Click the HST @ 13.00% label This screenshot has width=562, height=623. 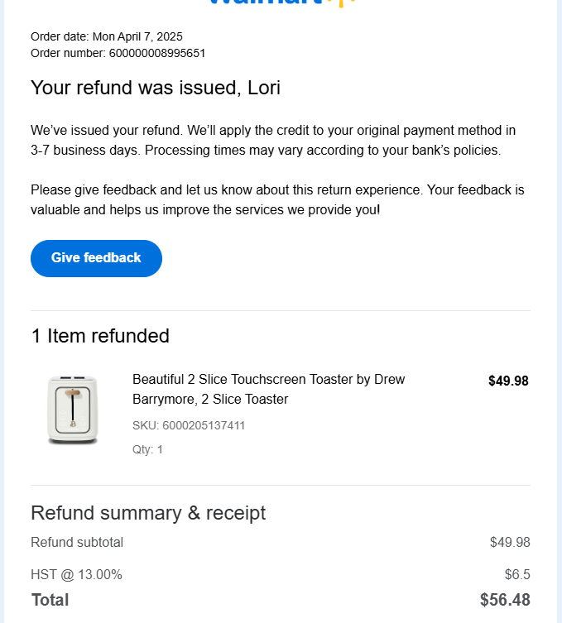point(76,574)
